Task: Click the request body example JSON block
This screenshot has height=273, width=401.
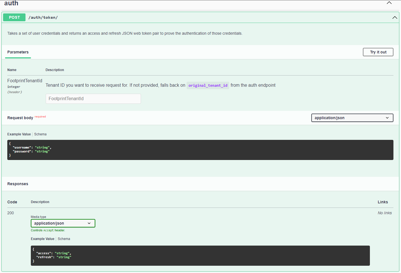Action: coord(200,150)
